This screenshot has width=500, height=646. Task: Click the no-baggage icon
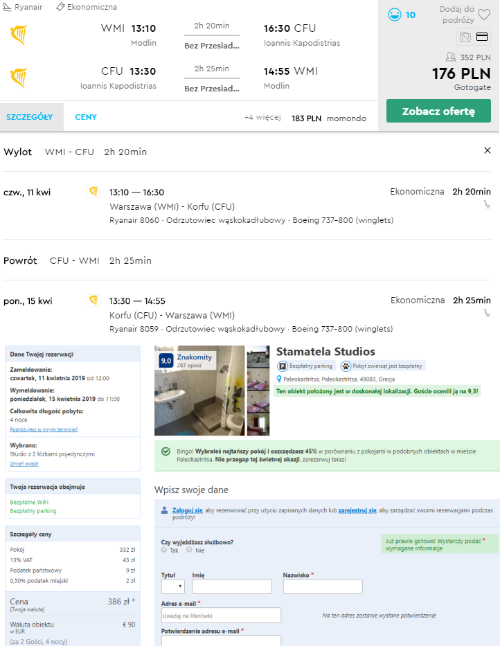(x=465, y=37)
